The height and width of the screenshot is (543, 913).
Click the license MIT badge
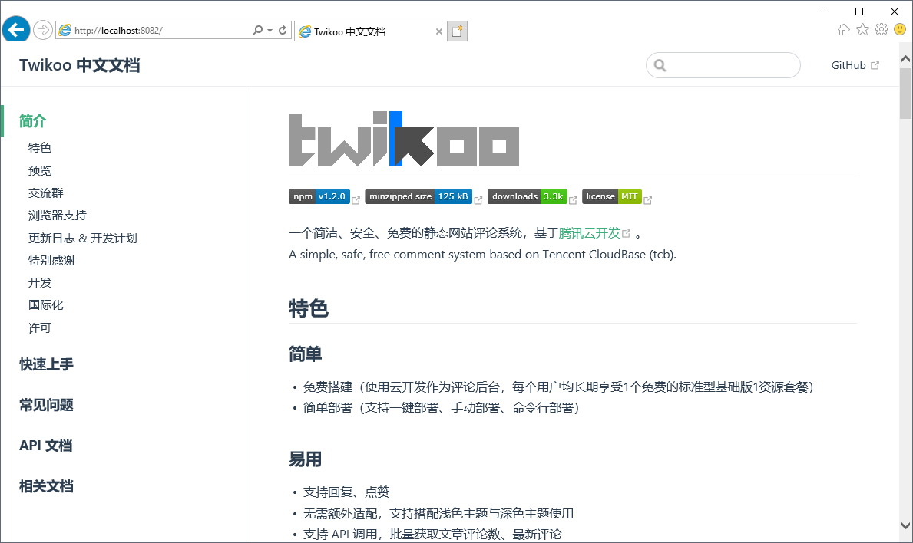coord(612,196)
